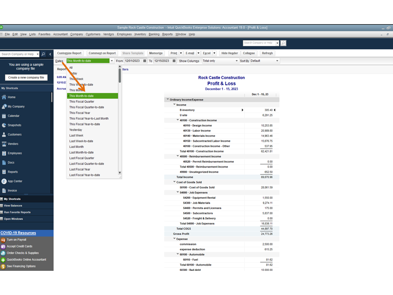Collapse the 40100 Construction Income group

tap(178, 120)
